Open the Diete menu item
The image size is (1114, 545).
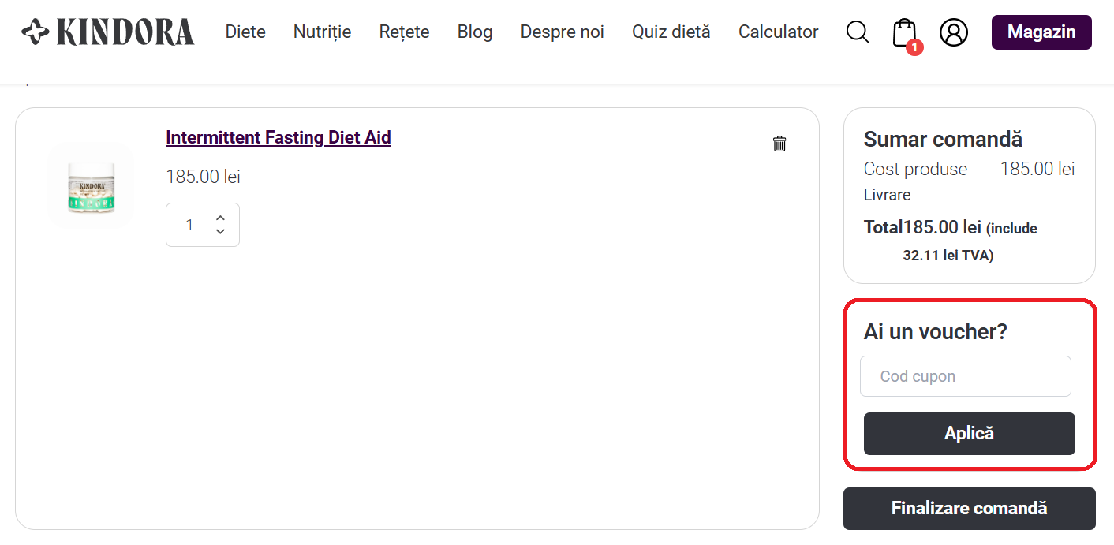point(245,32)
